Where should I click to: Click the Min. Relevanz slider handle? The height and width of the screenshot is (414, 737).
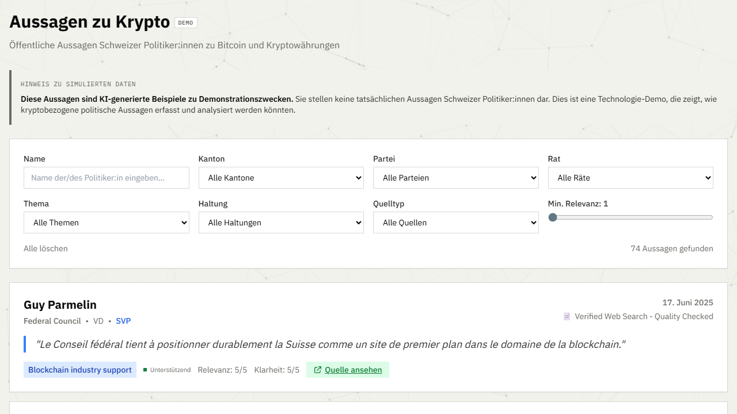[x=553, y=217]
